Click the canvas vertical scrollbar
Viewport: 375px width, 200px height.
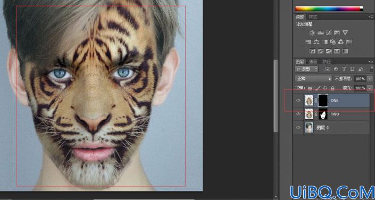276,96
